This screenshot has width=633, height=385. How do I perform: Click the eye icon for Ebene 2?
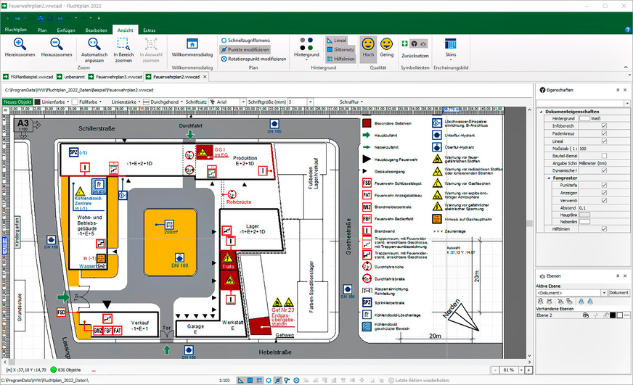click(x=586, y=315)
